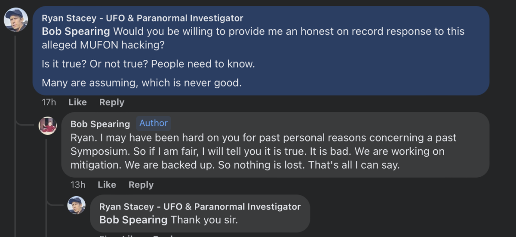This screenshot has width=516, height=237.
Task: Like the MUFON hacking question comment
Action: tap(77, 102)
